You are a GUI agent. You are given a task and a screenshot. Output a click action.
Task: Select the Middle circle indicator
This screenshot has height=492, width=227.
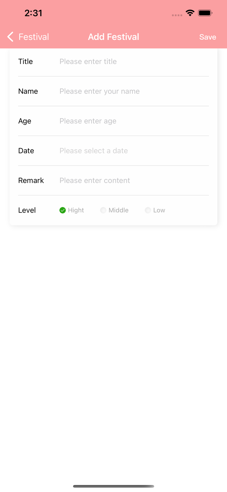(x=103, y=210)
